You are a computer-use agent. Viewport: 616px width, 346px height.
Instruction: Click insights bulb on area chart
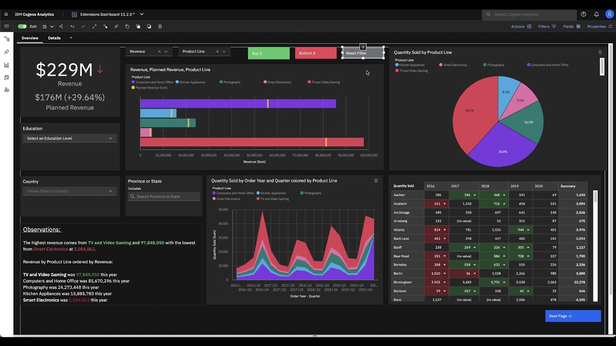(x=376, y=181)
